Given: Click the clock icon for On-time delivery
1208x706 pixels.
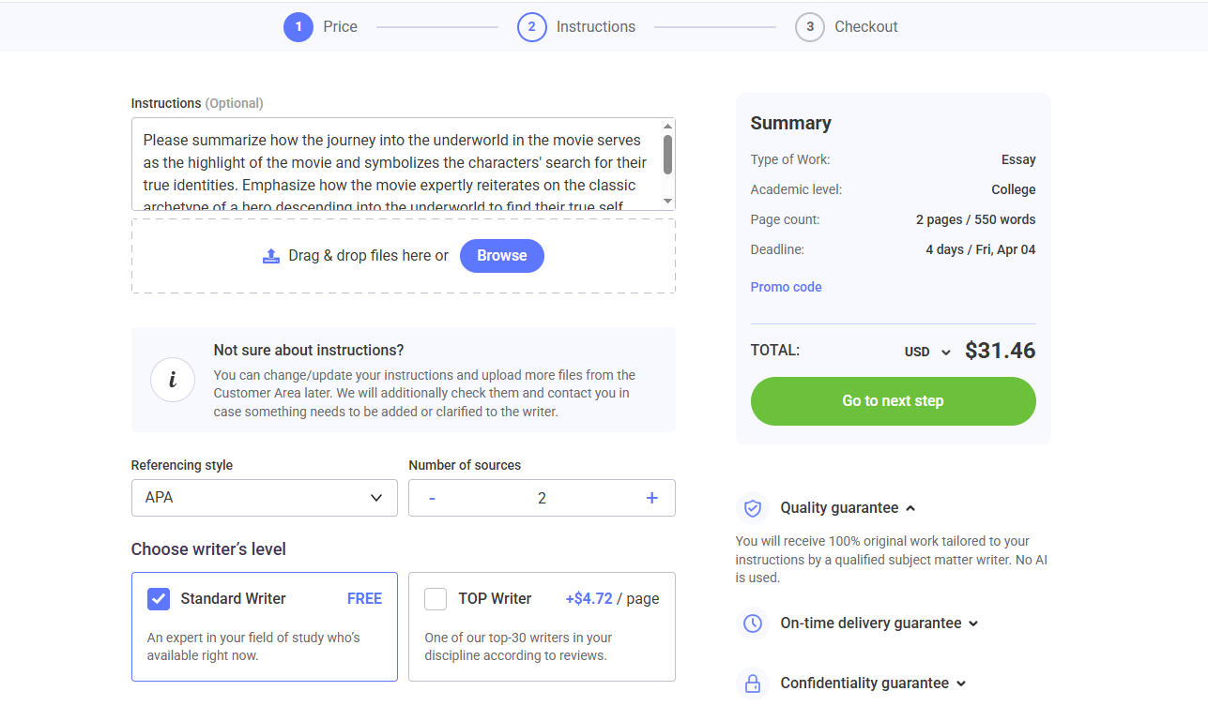Looking at the screenshot, I should pyautogui.click(x=752, y=623).
